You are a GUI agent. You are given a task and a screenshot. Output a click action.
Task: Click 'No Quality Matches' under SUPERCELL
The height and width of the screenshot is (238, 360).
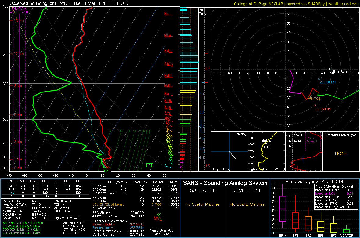203,204
